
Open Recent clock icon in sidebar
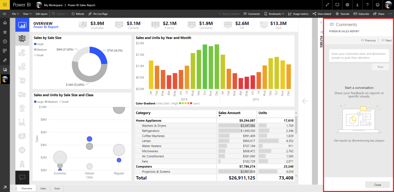5,42
